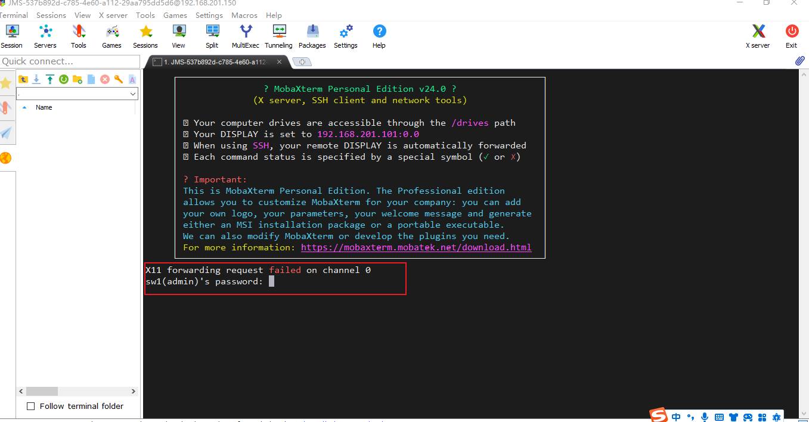Open the MultiExec toolbar icon

click(246, 36)
